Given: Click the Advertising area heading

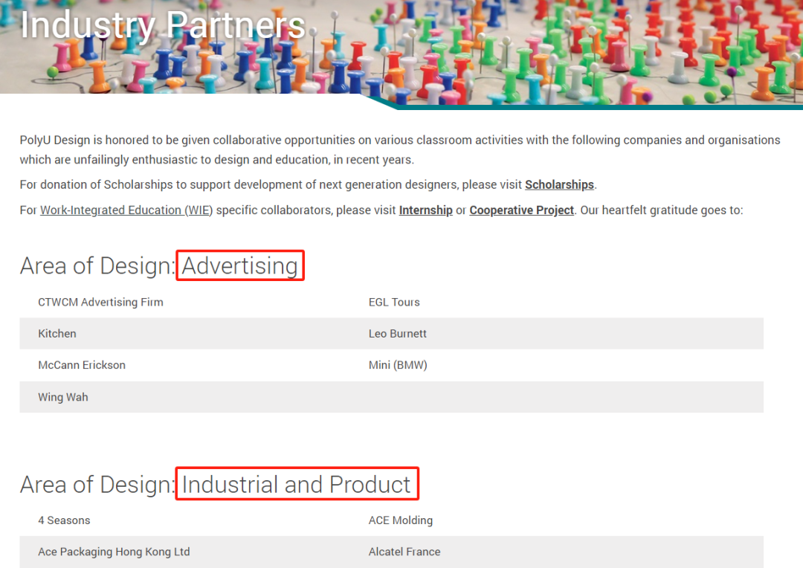Looking at the screenshot, I should click(239, 266).
